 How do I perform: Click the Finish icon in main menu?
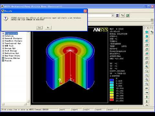tap(3, 61)
